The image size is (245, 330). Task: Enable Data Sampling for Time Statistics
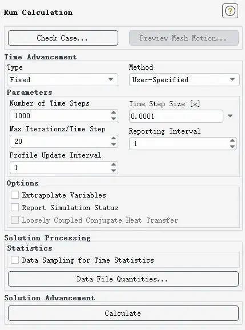coord(15,260)
